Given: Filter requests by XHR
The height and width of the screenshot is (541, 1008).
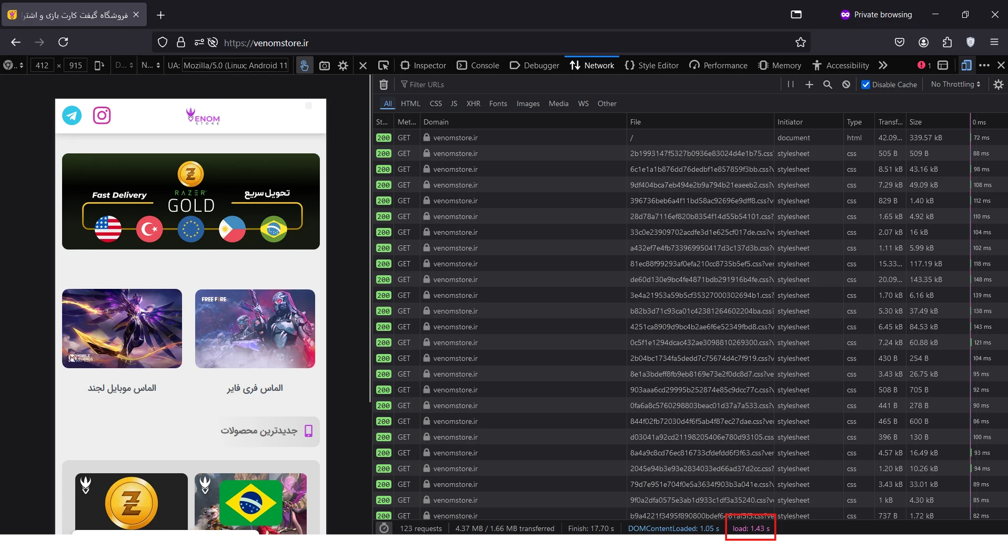Looking at the screenshot, I should click(x=473, y=103).
